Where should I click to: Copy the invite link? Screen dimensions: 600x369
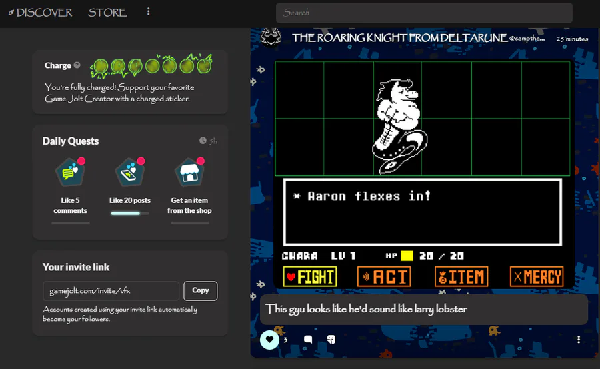[201, 290]
